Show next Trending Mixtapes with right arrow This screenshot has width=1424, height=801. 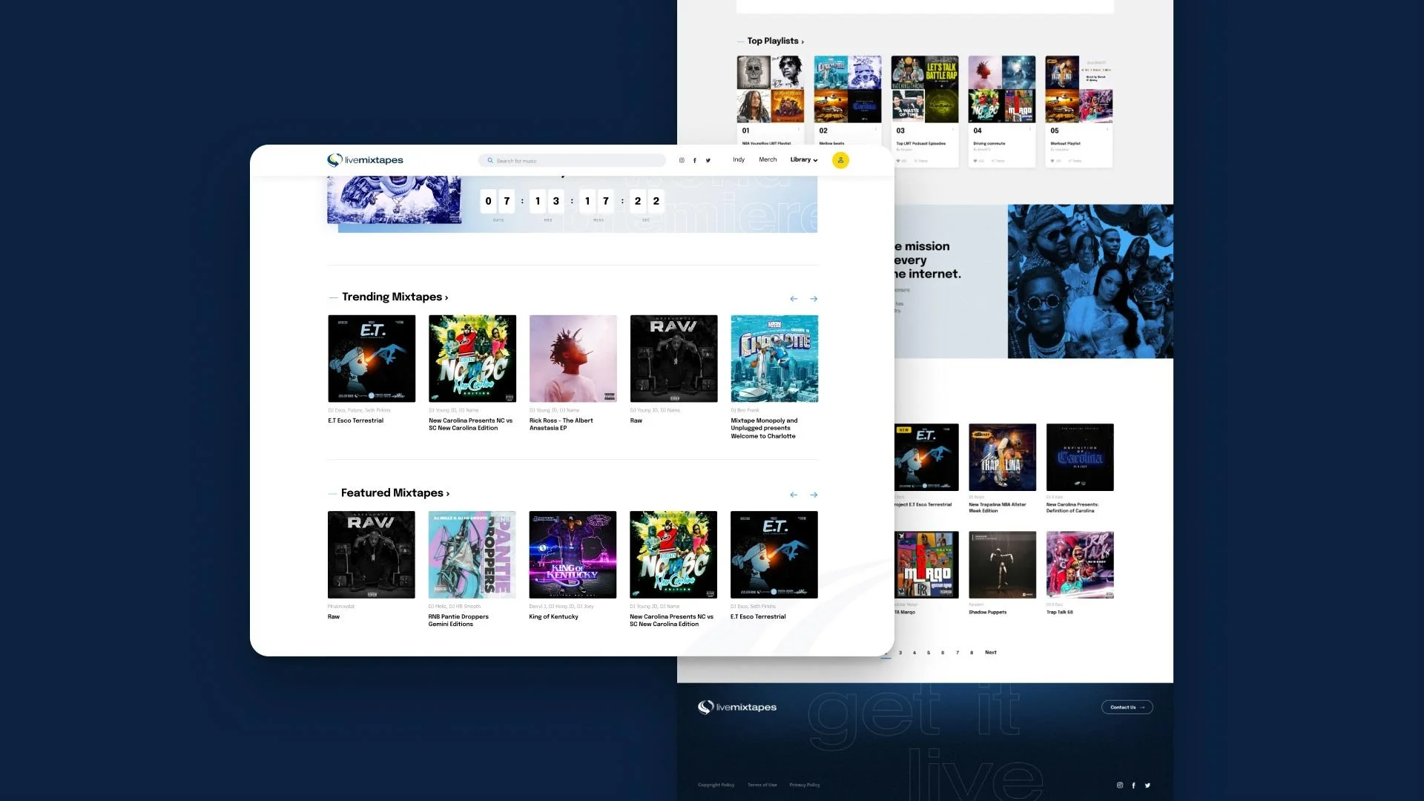coord(814,299)
